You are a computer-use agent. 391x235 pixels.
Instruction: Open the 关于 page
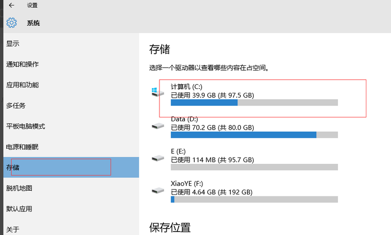[x=13, y=229]
